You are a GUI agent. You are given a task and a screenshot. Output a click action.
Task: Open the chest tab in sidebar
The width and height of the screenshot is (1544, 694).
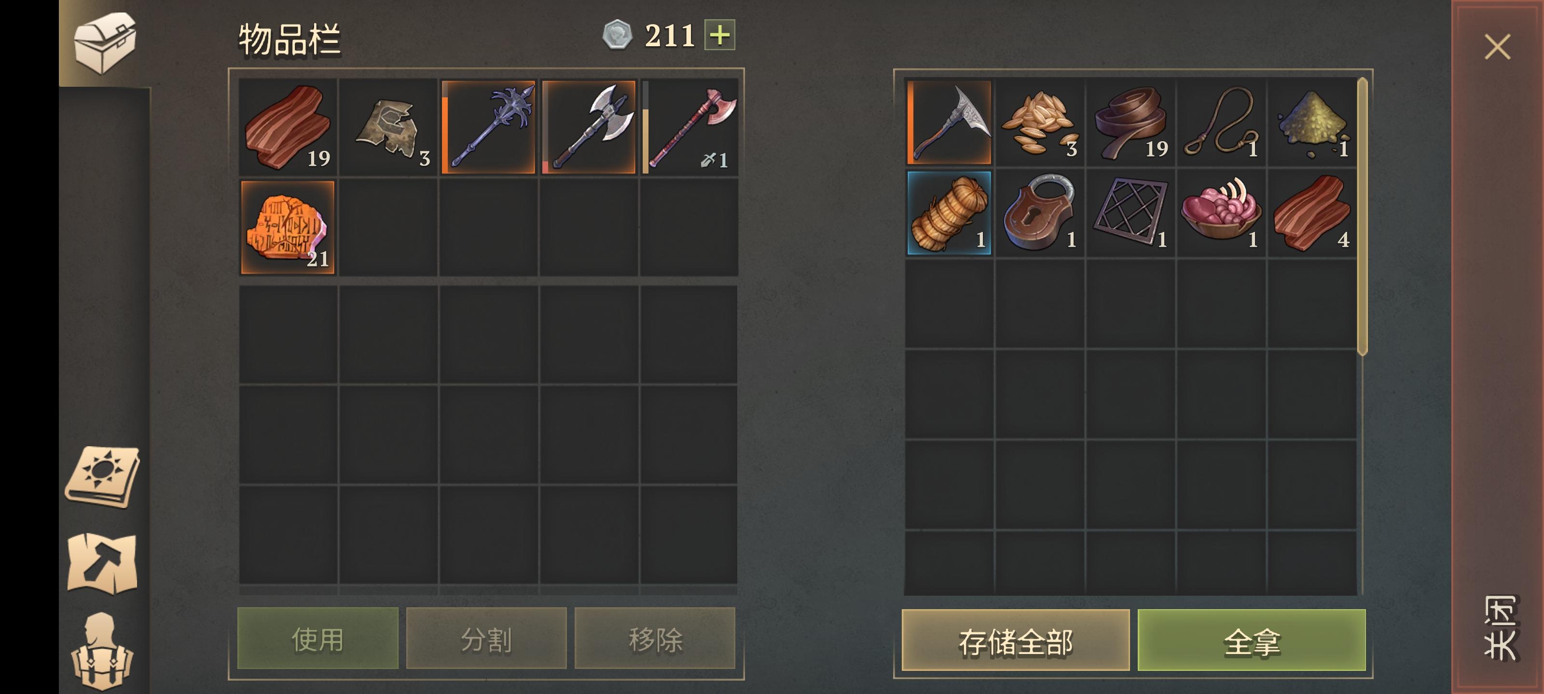point(105,43)
